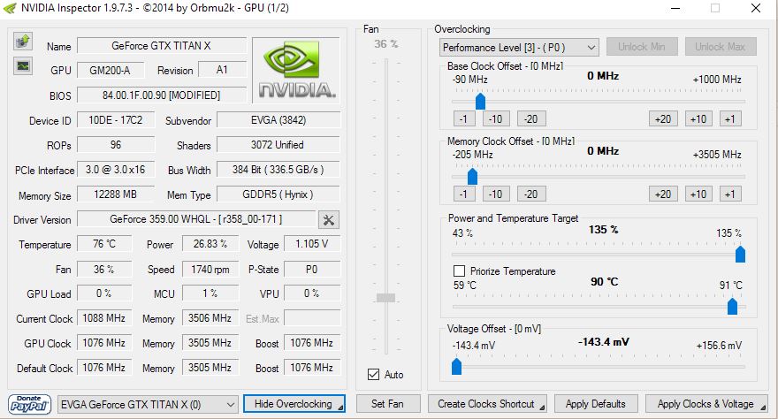Image resolution: width=778 pixels, height=419 pixels.
Task: Click the NVIDIA logo image
Action: click(x=296, y=70)
